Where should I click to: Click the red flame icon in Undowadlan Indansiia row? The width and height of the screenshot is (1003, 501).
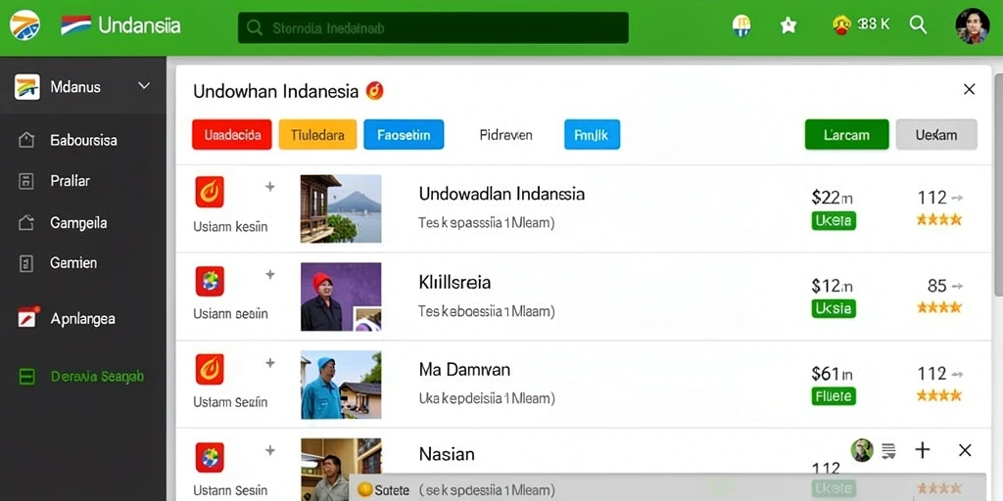(210, 192)
